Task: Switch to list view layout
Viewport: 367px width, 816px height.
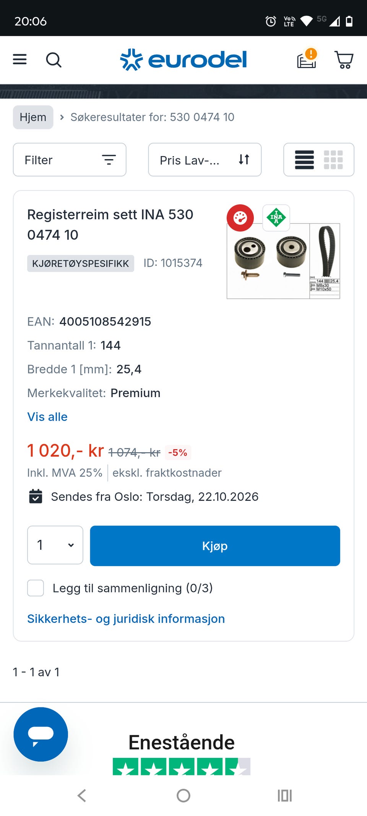Action: click(304, 160)
